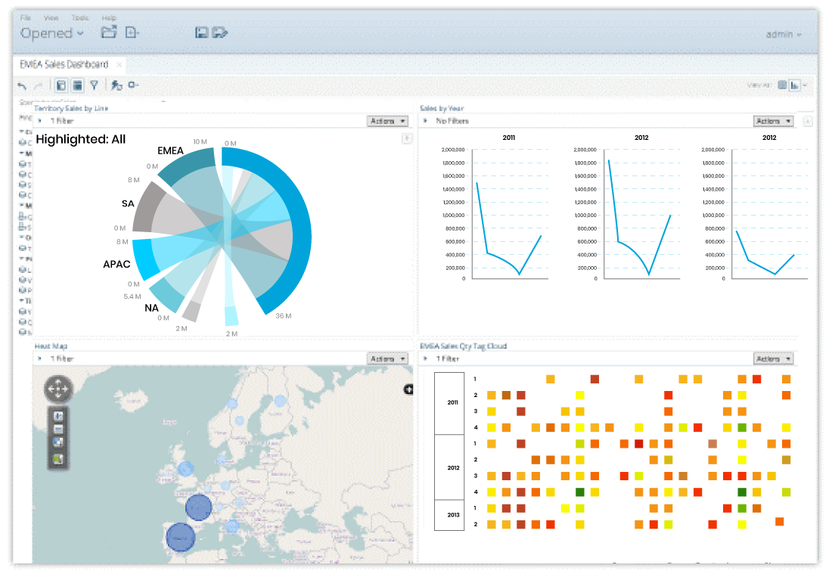Select the EMEA Sales Dashboard tab
832x574 pixels.
point(64,64)
